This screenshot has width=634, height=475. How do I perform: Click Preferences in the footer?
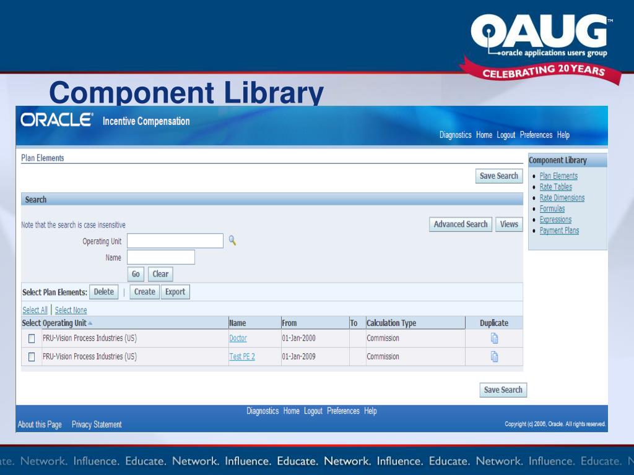click(x=343, y=411)
